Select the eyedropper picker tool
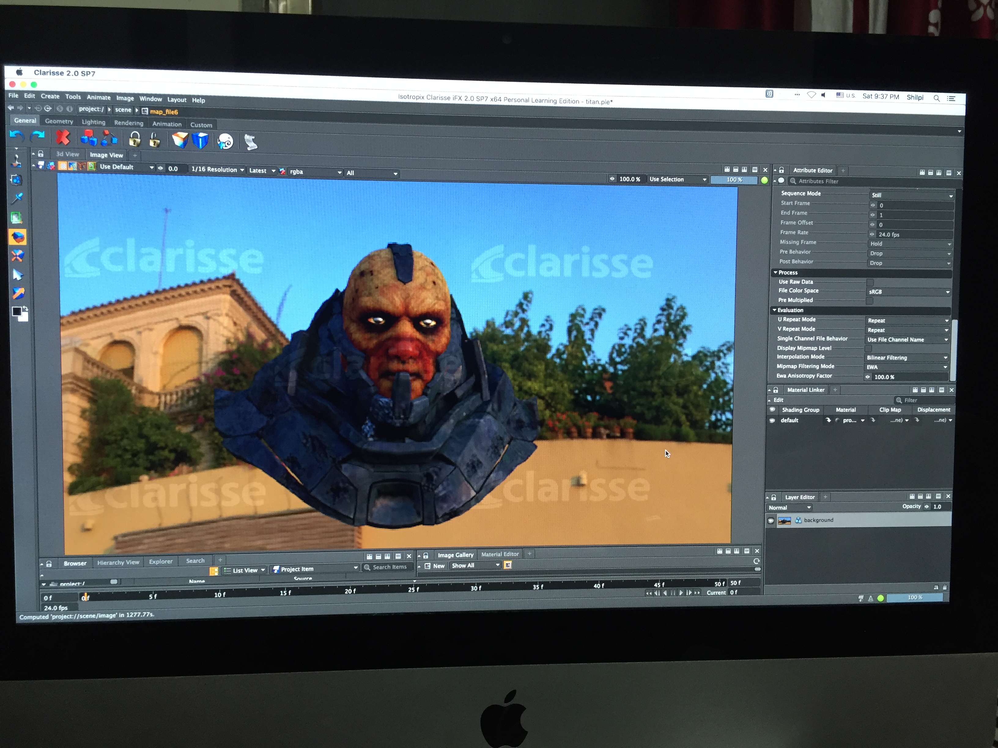Screen dimensions: 998x748 17,198
